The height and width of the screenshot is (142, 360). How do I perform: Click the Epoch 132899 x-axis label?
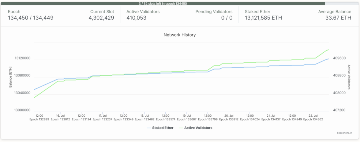pyautogui.click(x=39, y=119)
